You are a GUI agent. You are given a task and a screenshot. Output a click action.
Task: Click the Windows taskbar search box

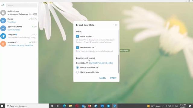27,106
